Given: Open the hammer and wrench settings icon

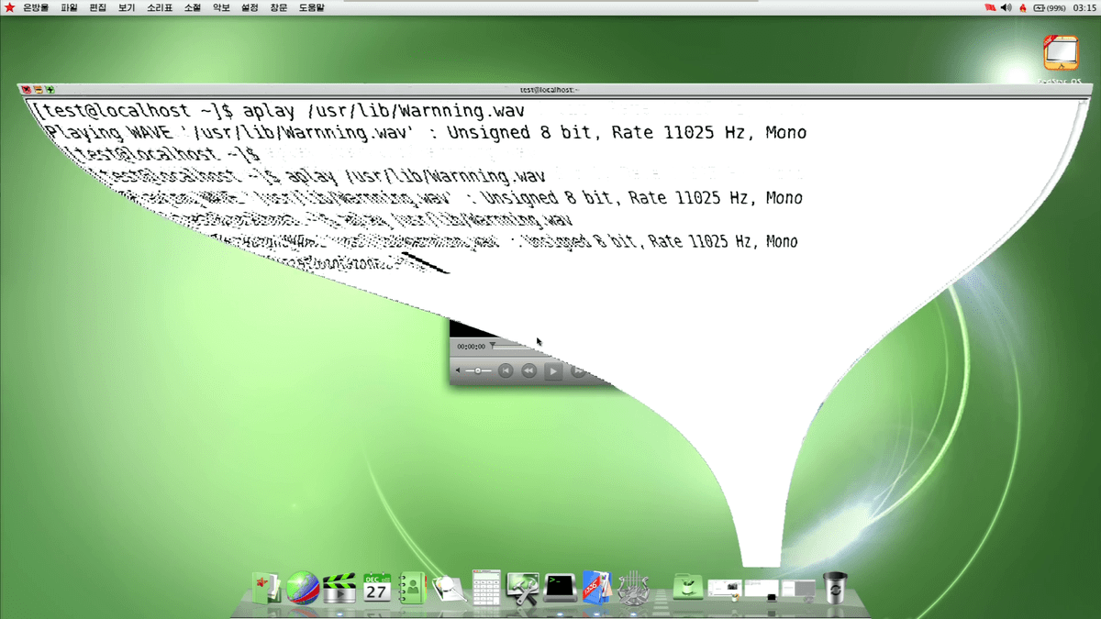Looking at the screenshot, I should [x=523, y=587].
